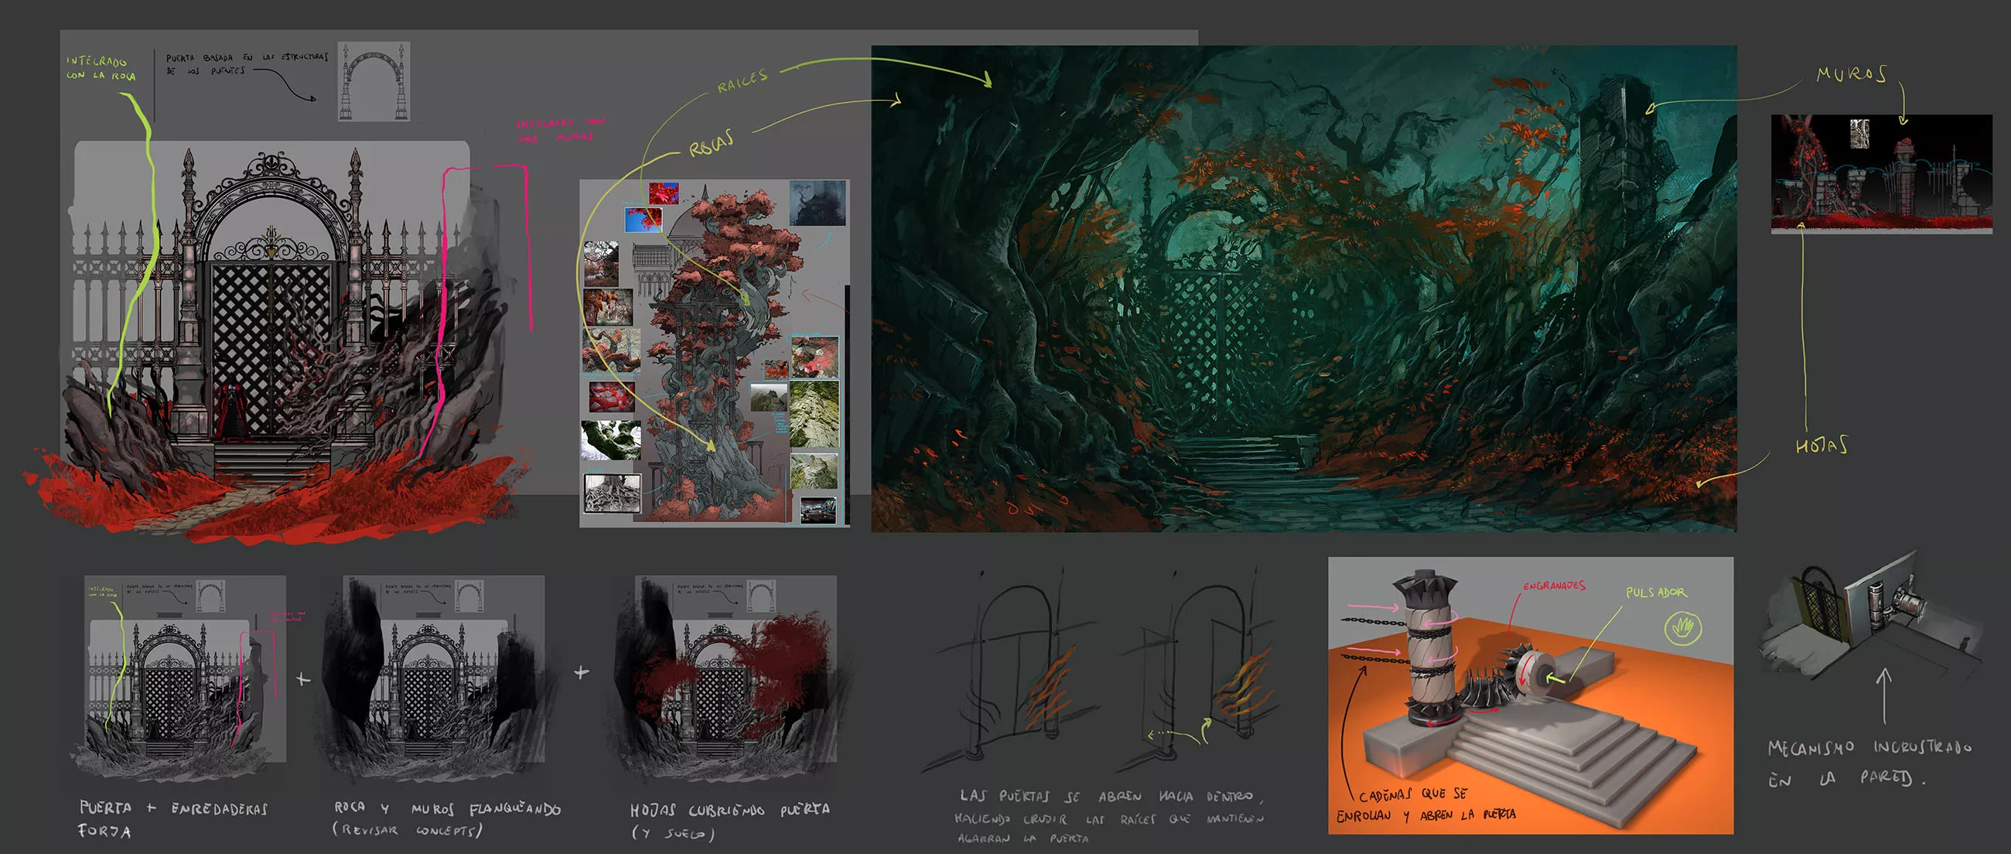Select the 2D game screenshot thumbnail under 'Muros'
Viewport: 2011px width, 854px height.
1880,173
